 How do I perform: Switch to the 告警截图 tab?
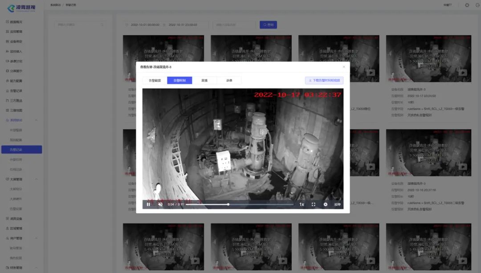(155, 80)
